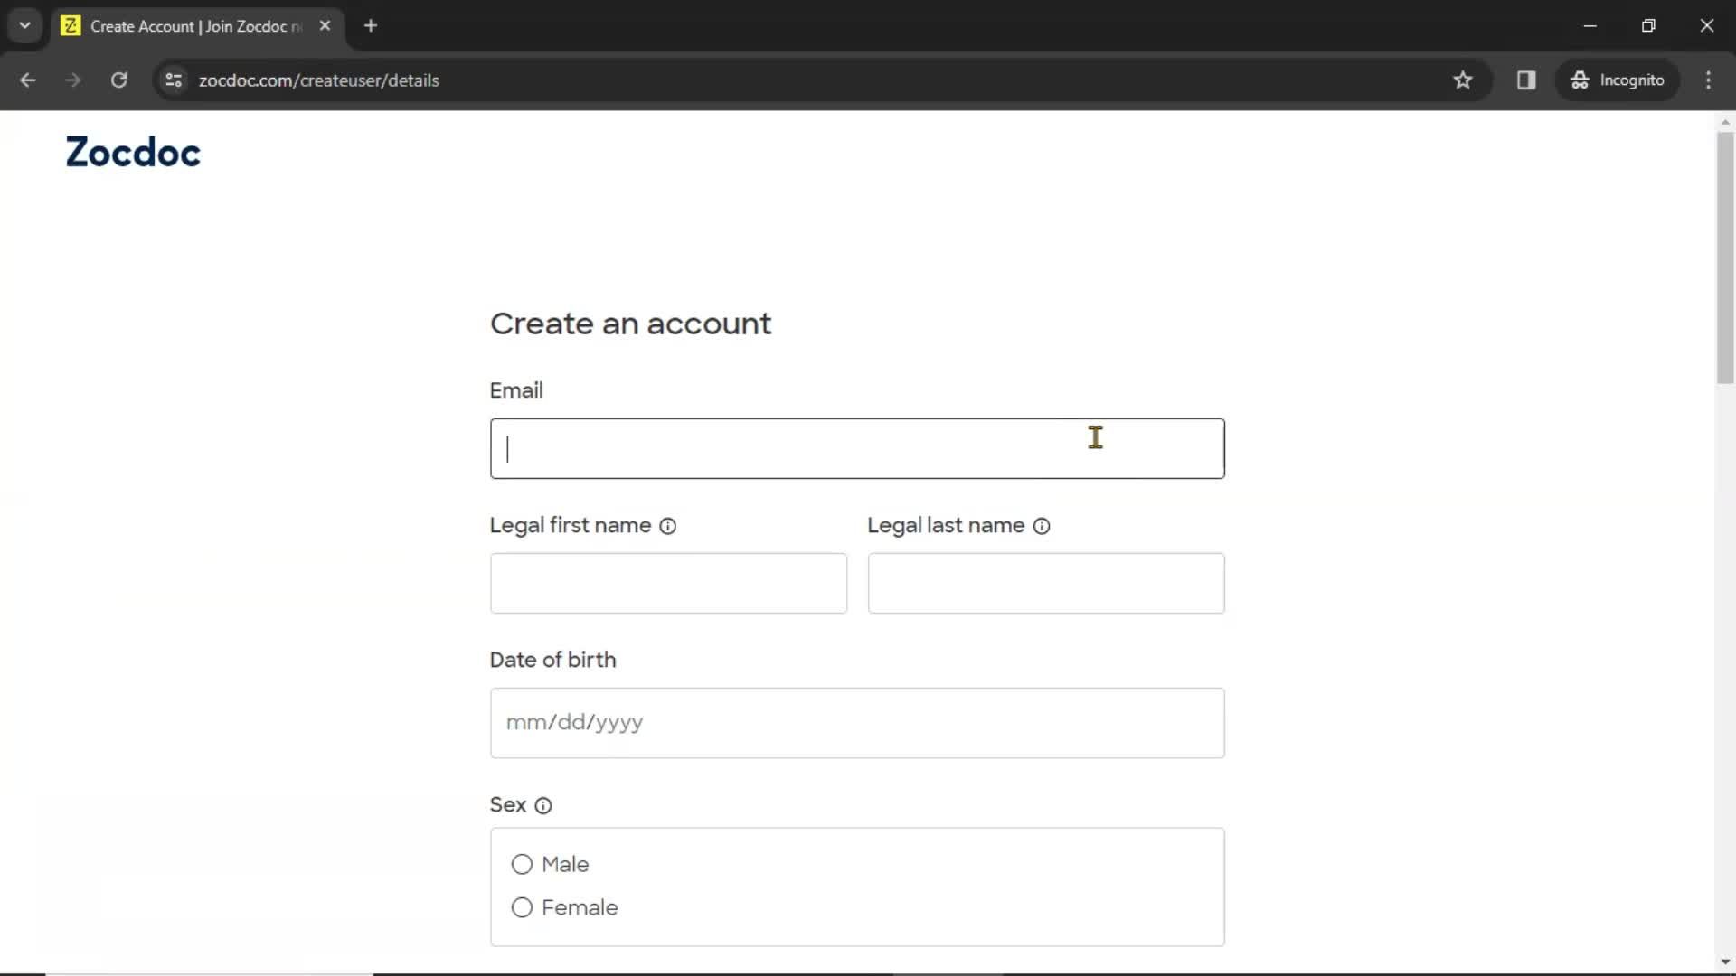Select the Create Account | Join Zocdoc tab

click(196, 25)
